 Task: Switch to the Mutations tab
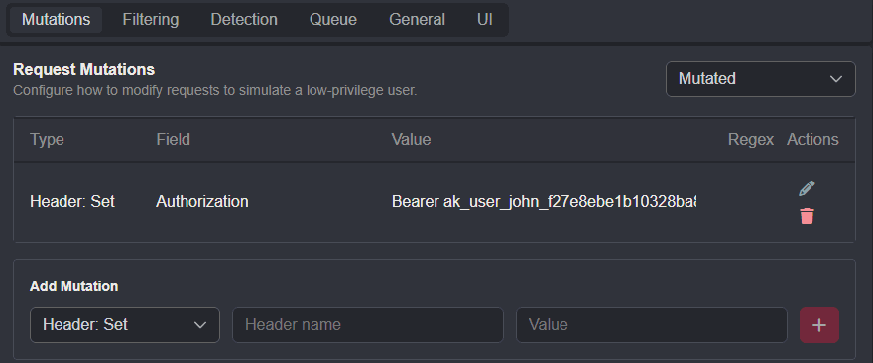(56, 20)
